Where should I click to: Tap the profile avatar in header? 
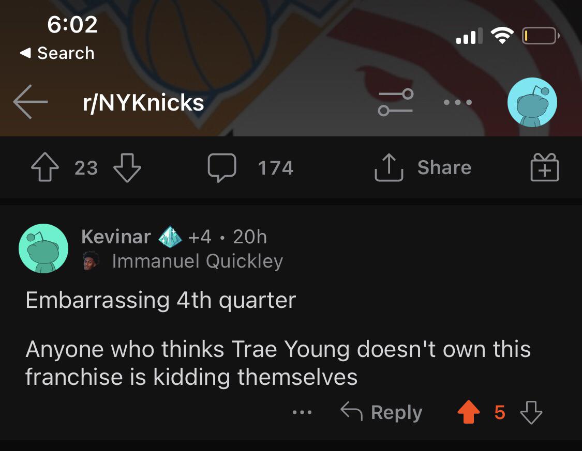point(532,102)
